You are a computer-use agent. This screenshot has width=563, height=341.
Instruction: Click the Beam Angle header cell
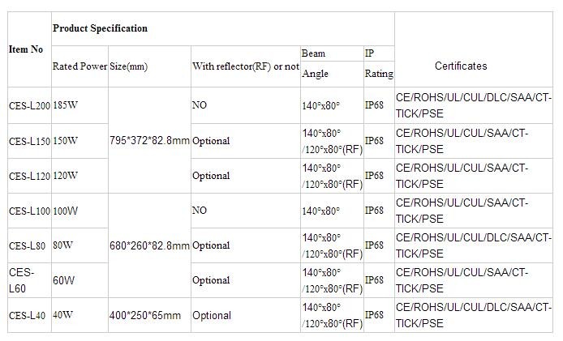[332, 66]
